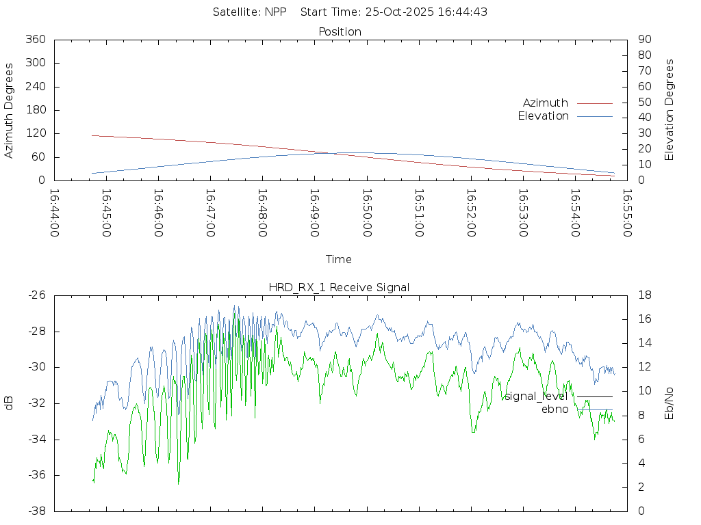Click the Azimuth legend label
The width and height of the screenshot is (701, 525).
click(545, 103)
